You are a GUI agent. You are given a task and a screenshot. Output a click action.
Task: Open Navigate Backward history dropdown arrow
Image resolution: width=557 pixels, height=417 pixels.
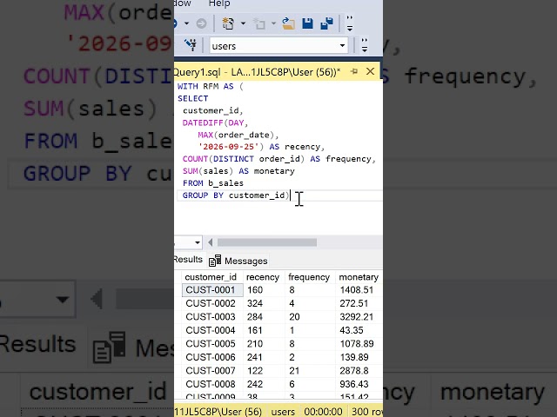pos(186,23)
